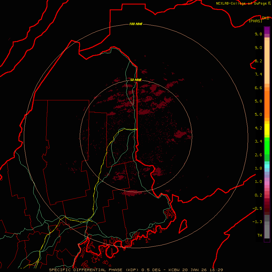Click the red island outline offshore southeast
Screen dimensions: 272x272
[183, 226]
